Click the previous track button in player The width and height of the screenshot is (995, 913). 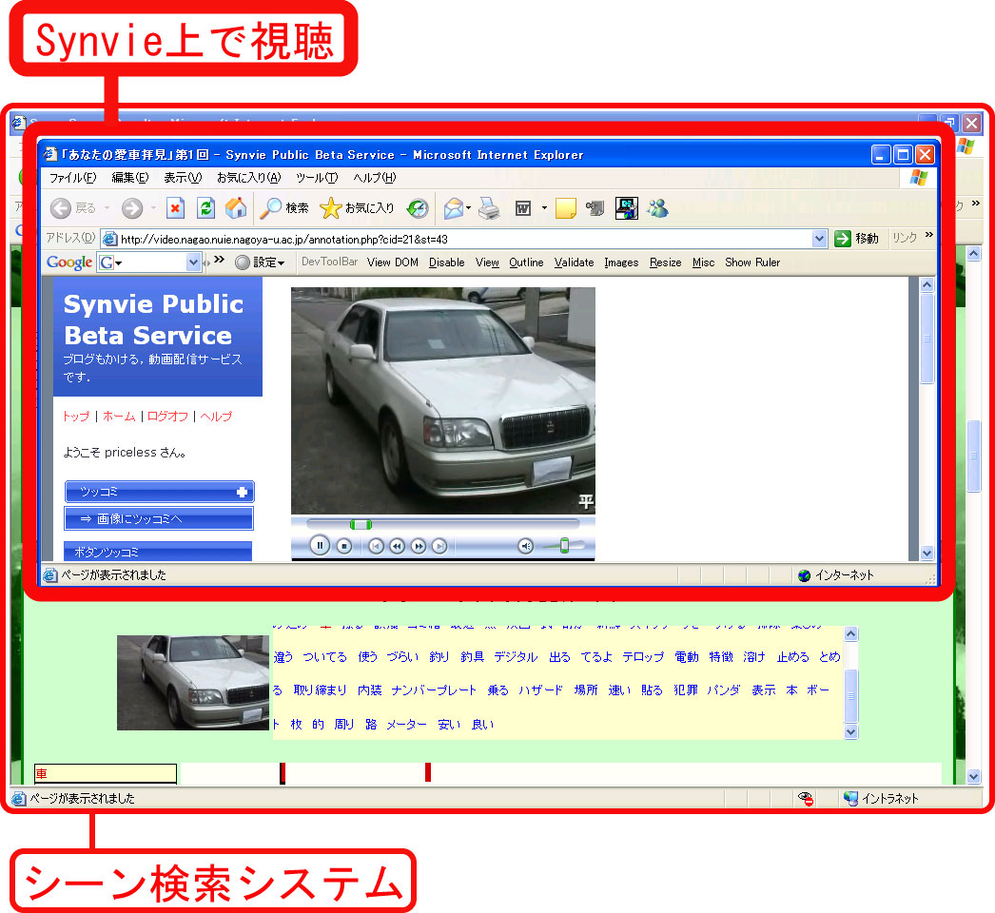pos(376,546)
